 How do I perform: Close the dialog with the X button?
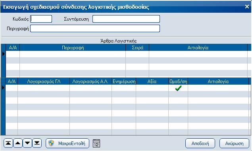click(x=247, y=7)
